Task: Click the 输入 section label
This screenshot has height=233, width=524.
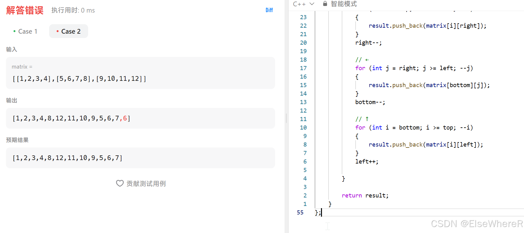Action: [x=12, y=49]
